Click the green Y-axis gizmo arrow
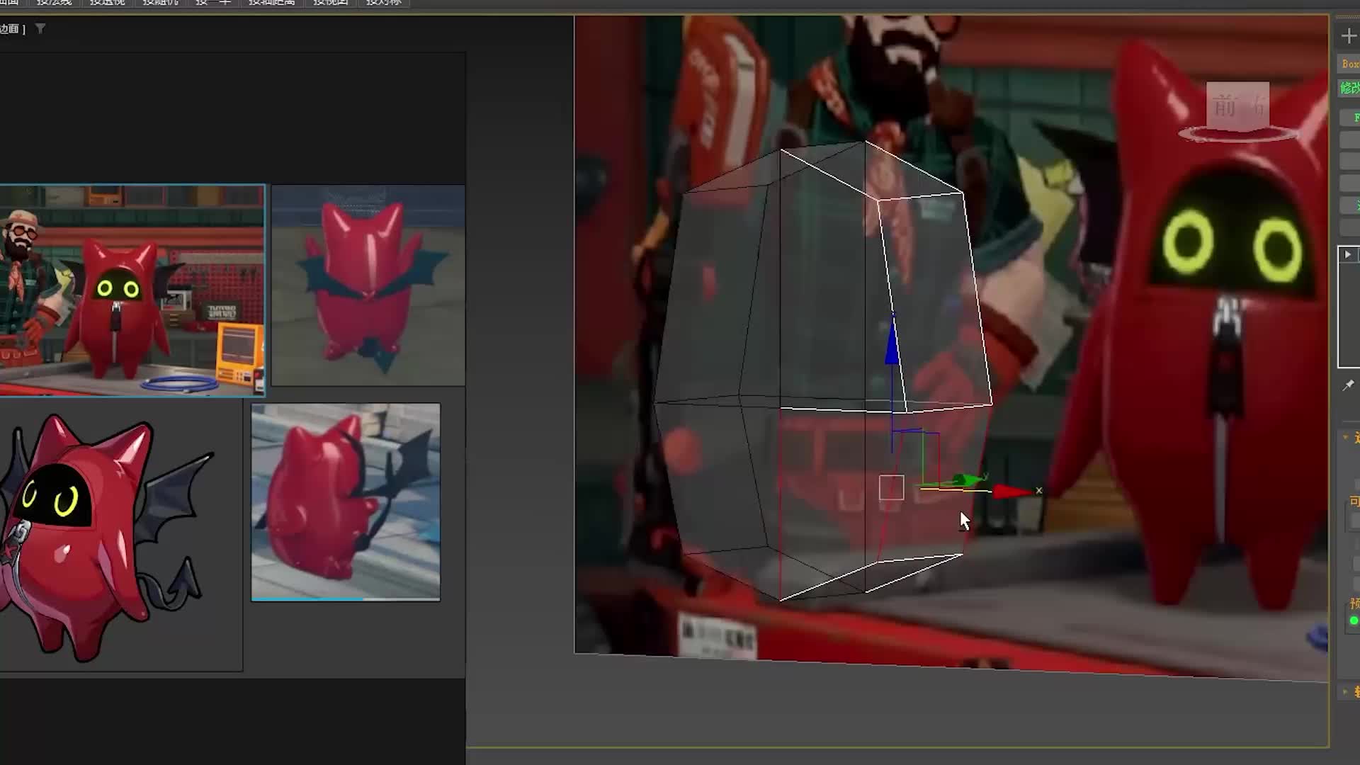This screenshot has width=1360, height=765. [966, 480]
